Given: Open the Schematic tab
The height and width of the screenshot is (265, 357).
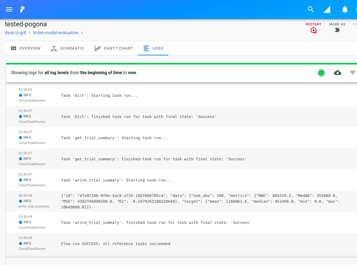Looking at the screenshot, I should (67, 48).
